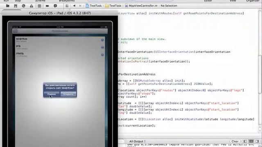Open the Breakpoint navigator icon
Viewport: 262px width, 147px height.
(47, 6)
